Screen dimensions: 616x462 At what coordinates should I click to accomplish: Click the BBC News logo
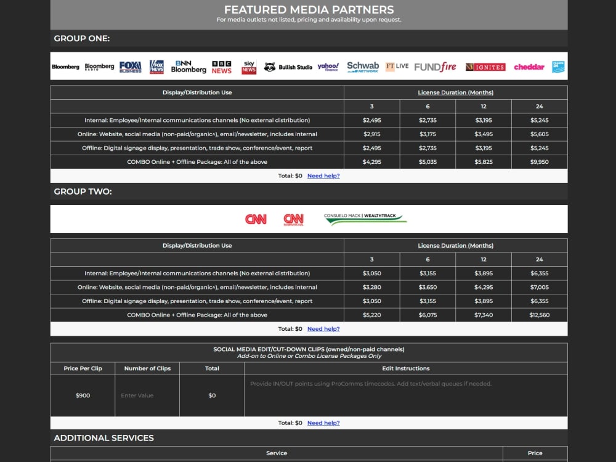[x=222, y=67]
